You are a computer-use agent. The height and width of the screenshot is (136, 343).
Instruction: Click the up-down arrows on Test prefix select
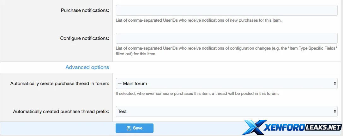pyautogui.click(x=335, y=111)
